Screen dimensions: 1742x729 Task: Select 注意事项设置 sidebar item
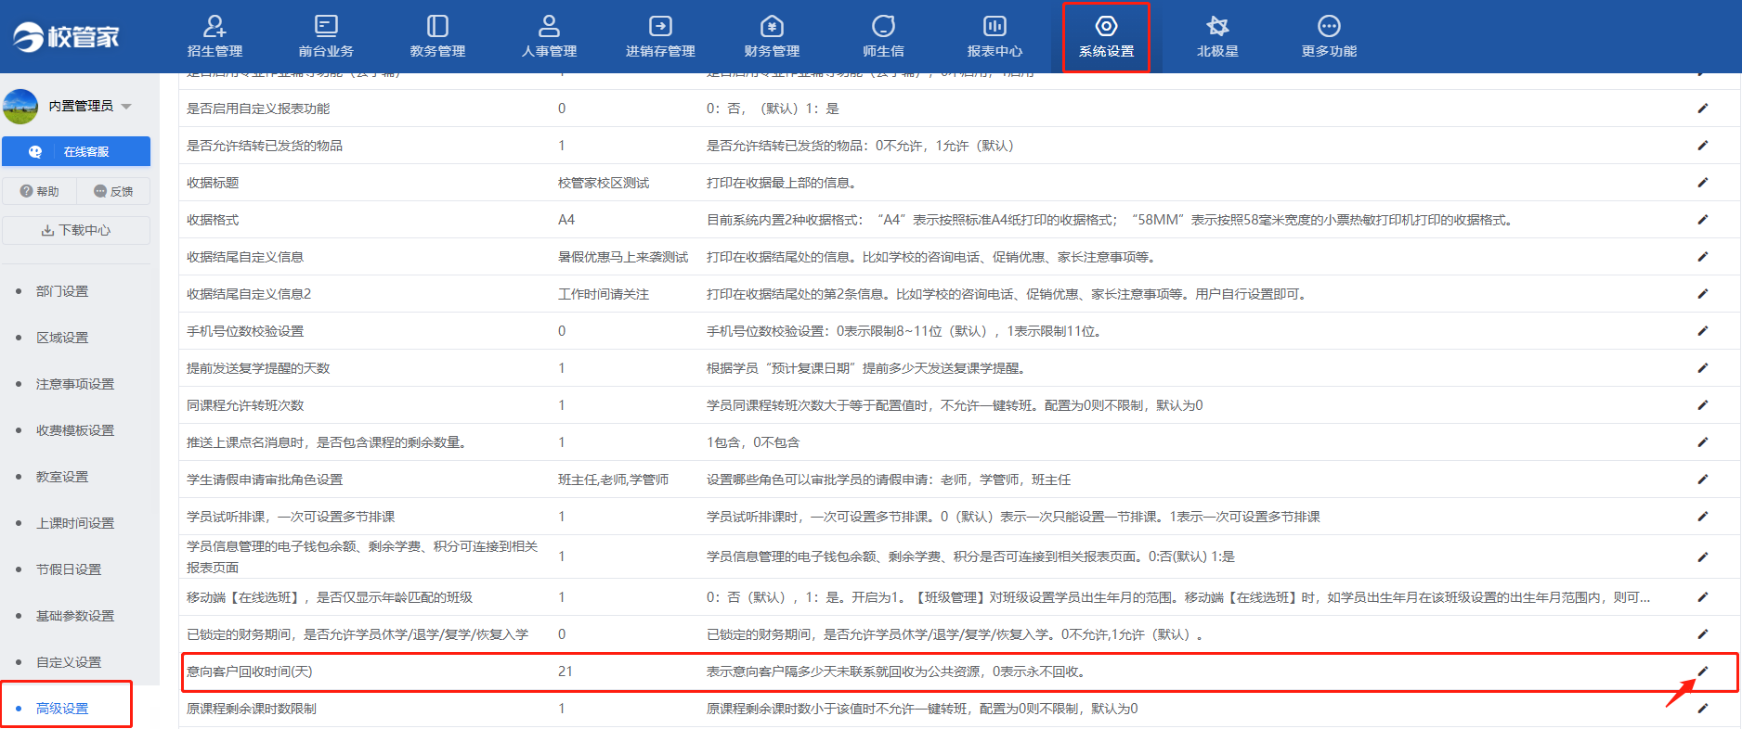75,384
